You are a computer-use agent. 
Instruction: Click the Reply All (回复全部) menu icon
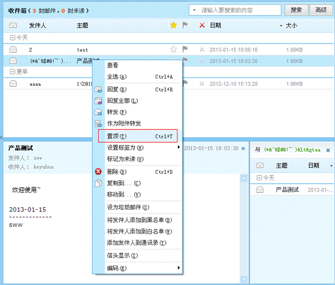pyautogui.click(x=99, y=101)
